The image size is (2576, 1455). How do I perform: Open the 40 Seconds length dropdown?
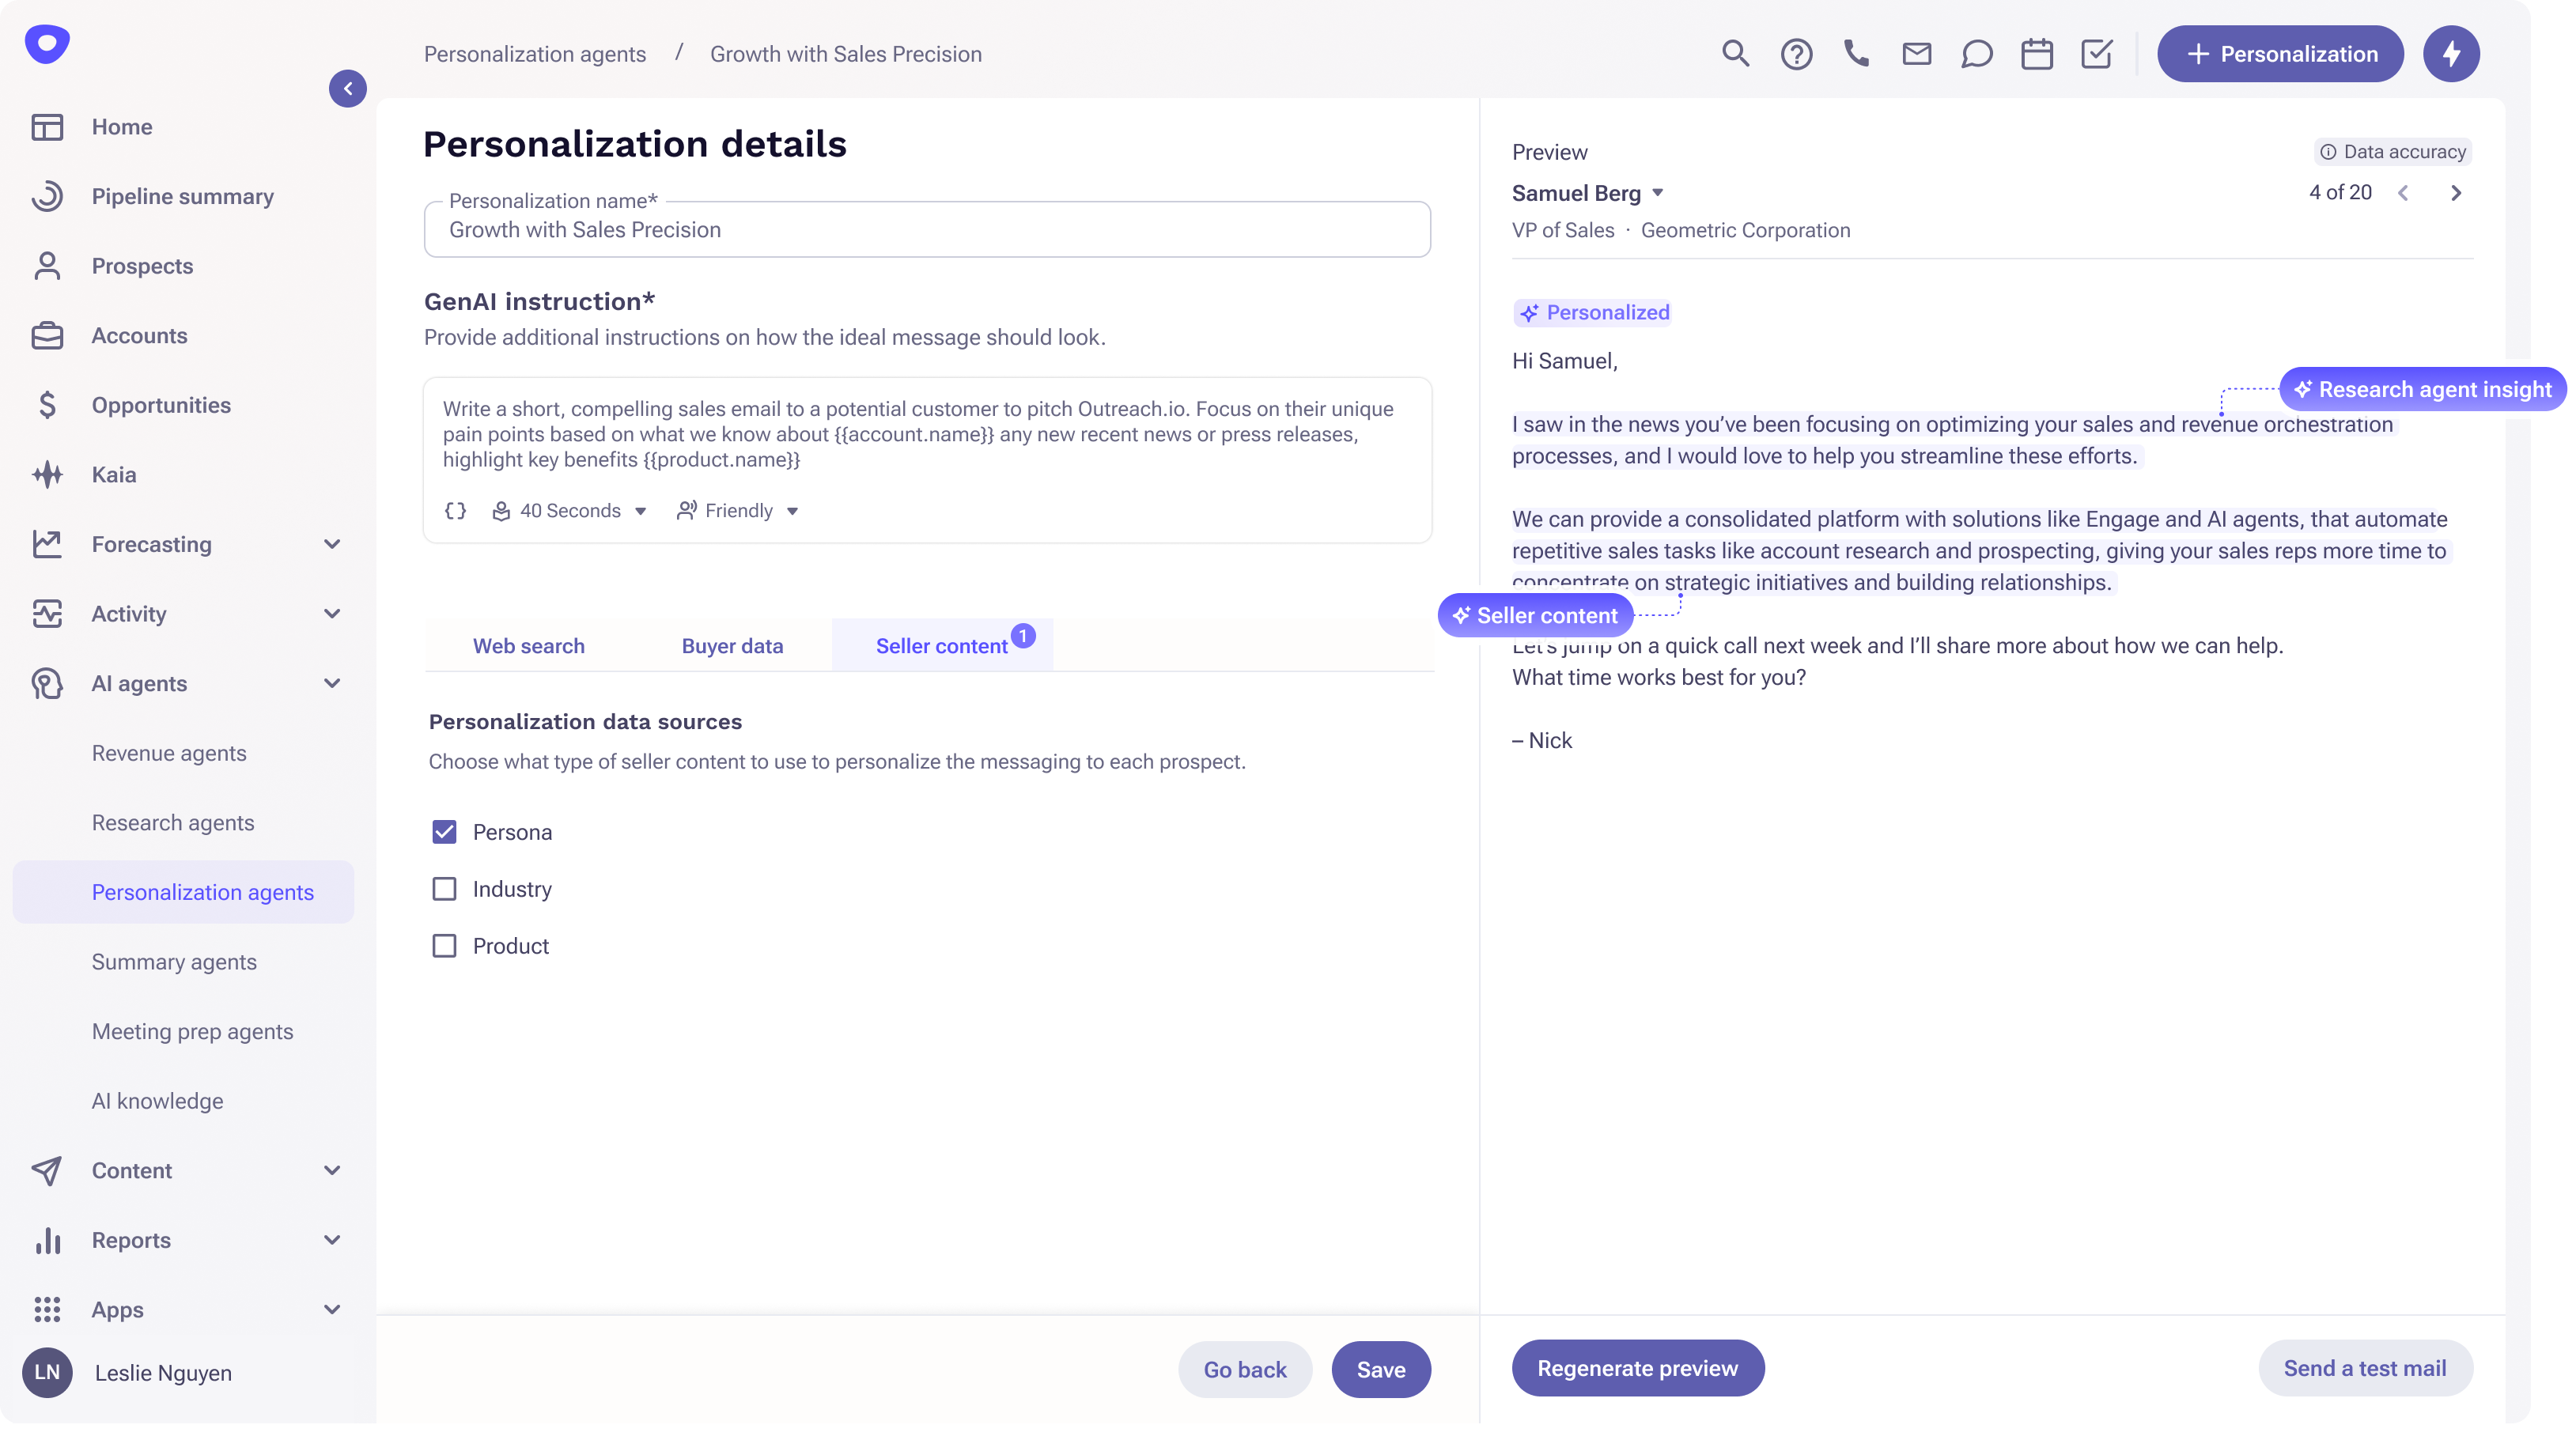570,511
